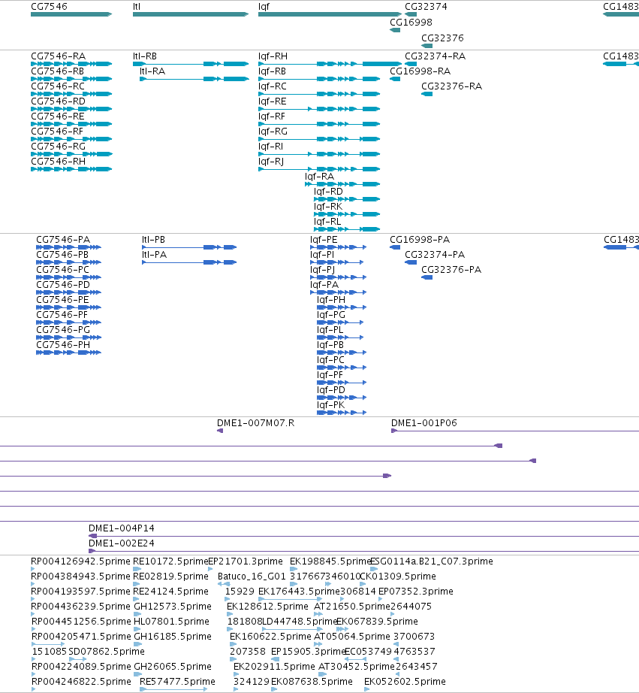Select transcript CG32376-RA
The width and height of the screenshot is (639, 693).
(x=452, y=86)
